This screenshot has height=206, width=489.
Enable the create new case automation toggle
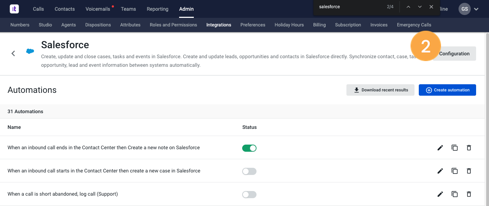[x=249, y=171]
